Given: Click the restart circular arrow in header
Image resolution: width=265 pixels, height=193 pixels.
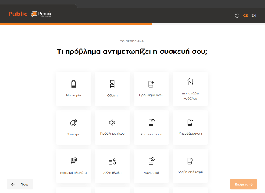Looking at the screenshot, I should click(x=237, y=16).
